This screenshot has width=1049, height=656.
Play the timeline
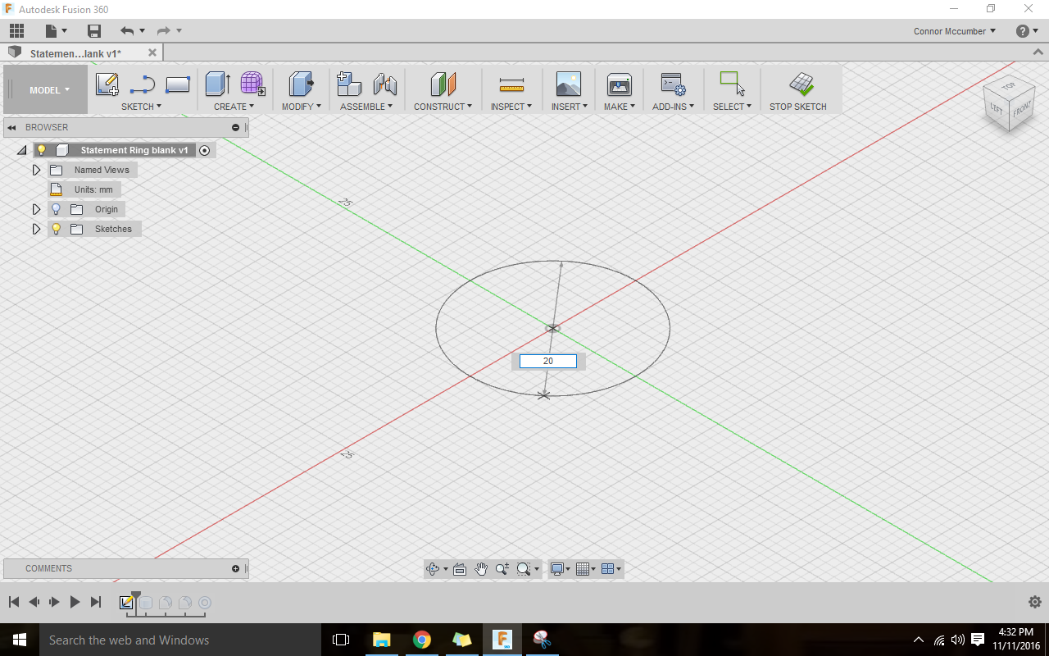75,602
